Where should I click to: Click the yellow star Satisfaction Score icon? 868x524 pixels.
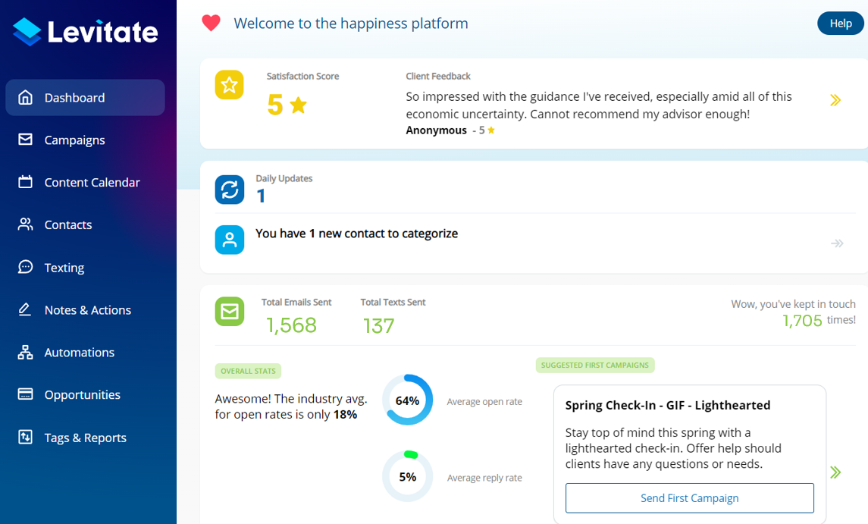(x=229, y=85)
